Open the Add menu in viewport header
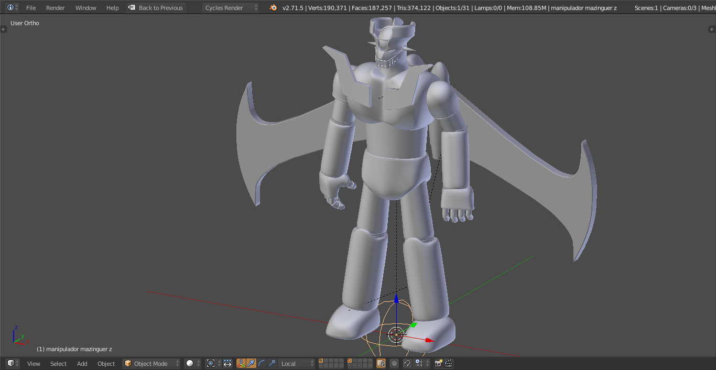716x370 pixels. click(x=82, y=364)
